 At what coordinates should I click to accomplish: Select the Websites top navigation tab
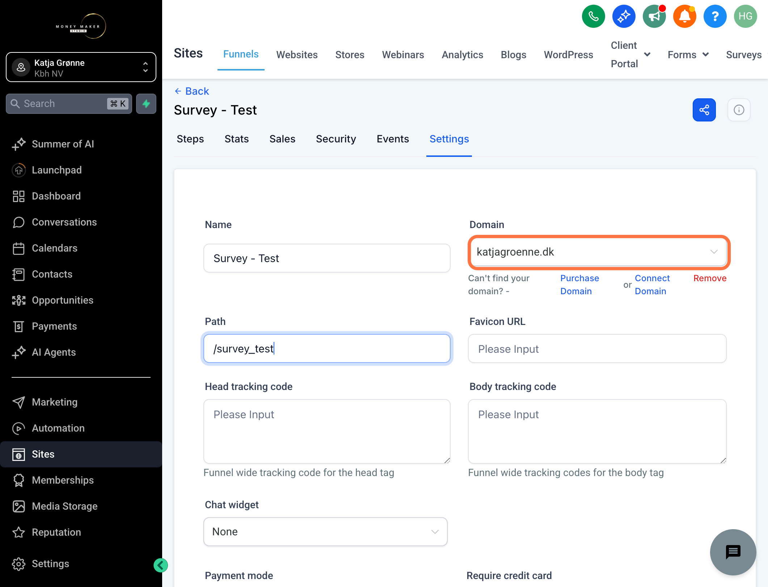point(297,55)
